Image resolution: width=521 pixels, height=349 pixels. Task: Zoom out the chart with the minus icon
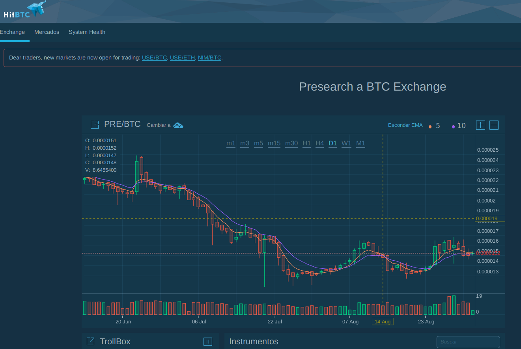point(494,125)
